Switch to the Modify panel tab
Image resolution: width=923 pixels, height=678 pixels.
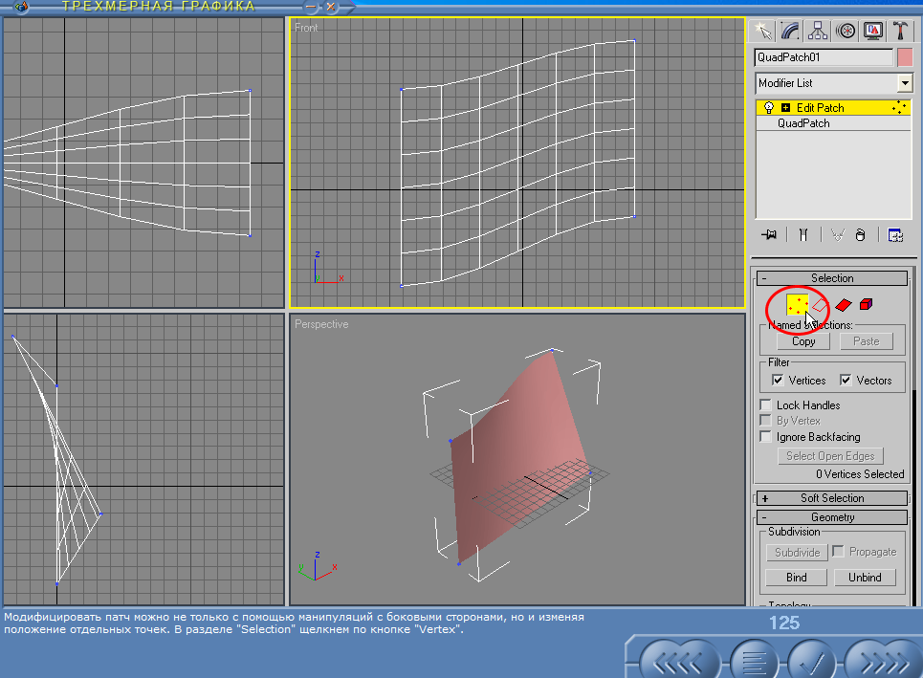[790, 31]
